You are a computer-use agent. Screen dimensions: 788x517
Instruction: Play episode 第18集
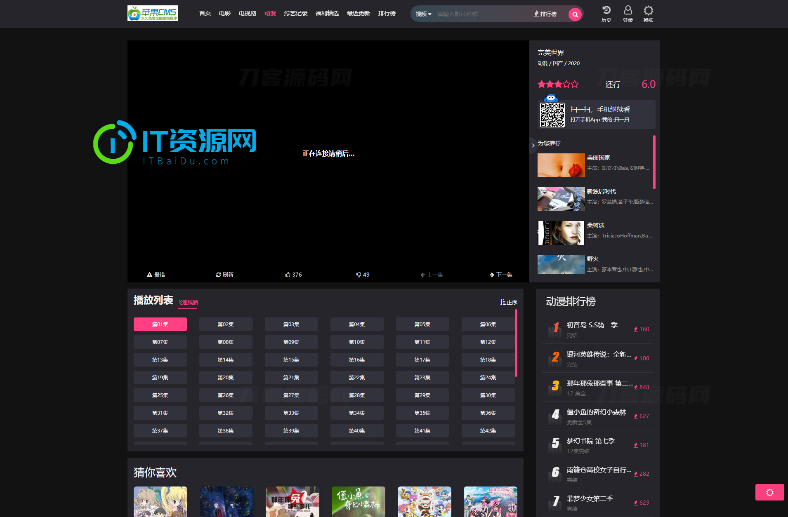tap(488, 360)
